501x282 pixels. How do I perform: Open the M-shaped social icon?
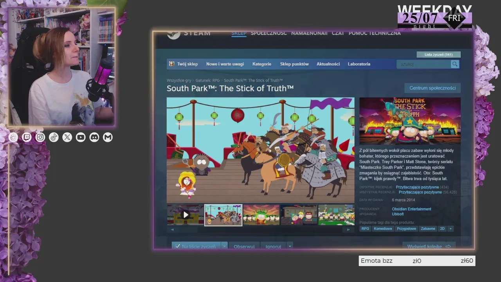click(x=108, y=137)
